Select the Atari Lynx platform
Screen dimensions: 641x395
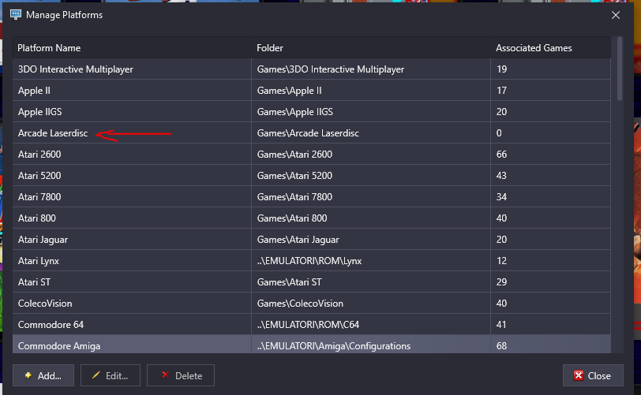tap(39, 261)
